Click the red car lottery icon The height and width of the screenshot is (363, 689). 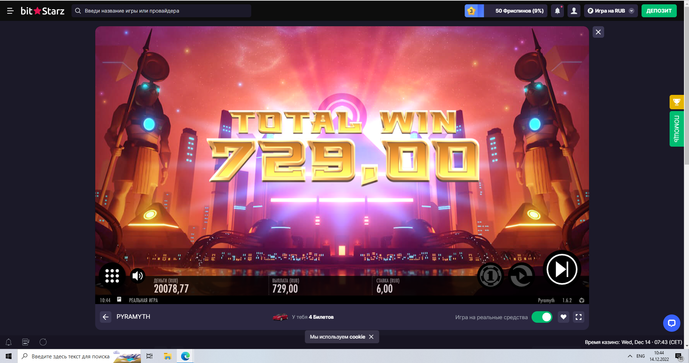[x=280, y=317]
